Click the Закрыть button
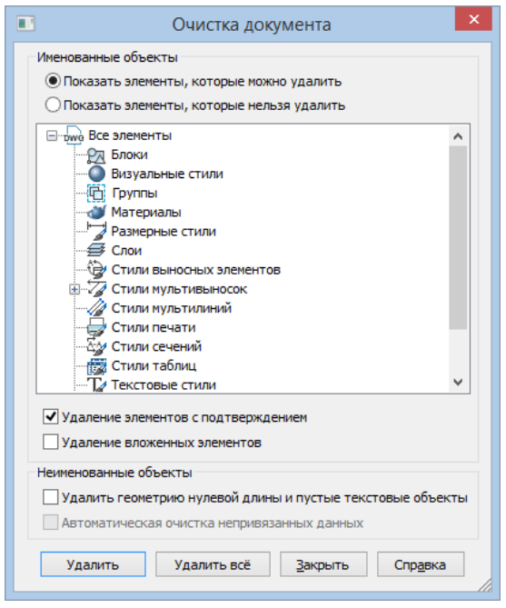This screenshot has width=506, height=608. tap(323, 564)
